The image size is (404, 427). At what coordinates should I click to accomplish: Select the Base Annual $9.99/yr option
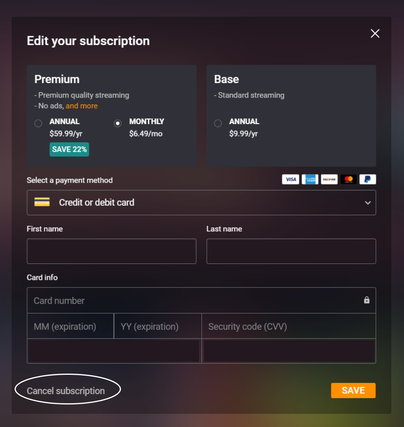218,123
